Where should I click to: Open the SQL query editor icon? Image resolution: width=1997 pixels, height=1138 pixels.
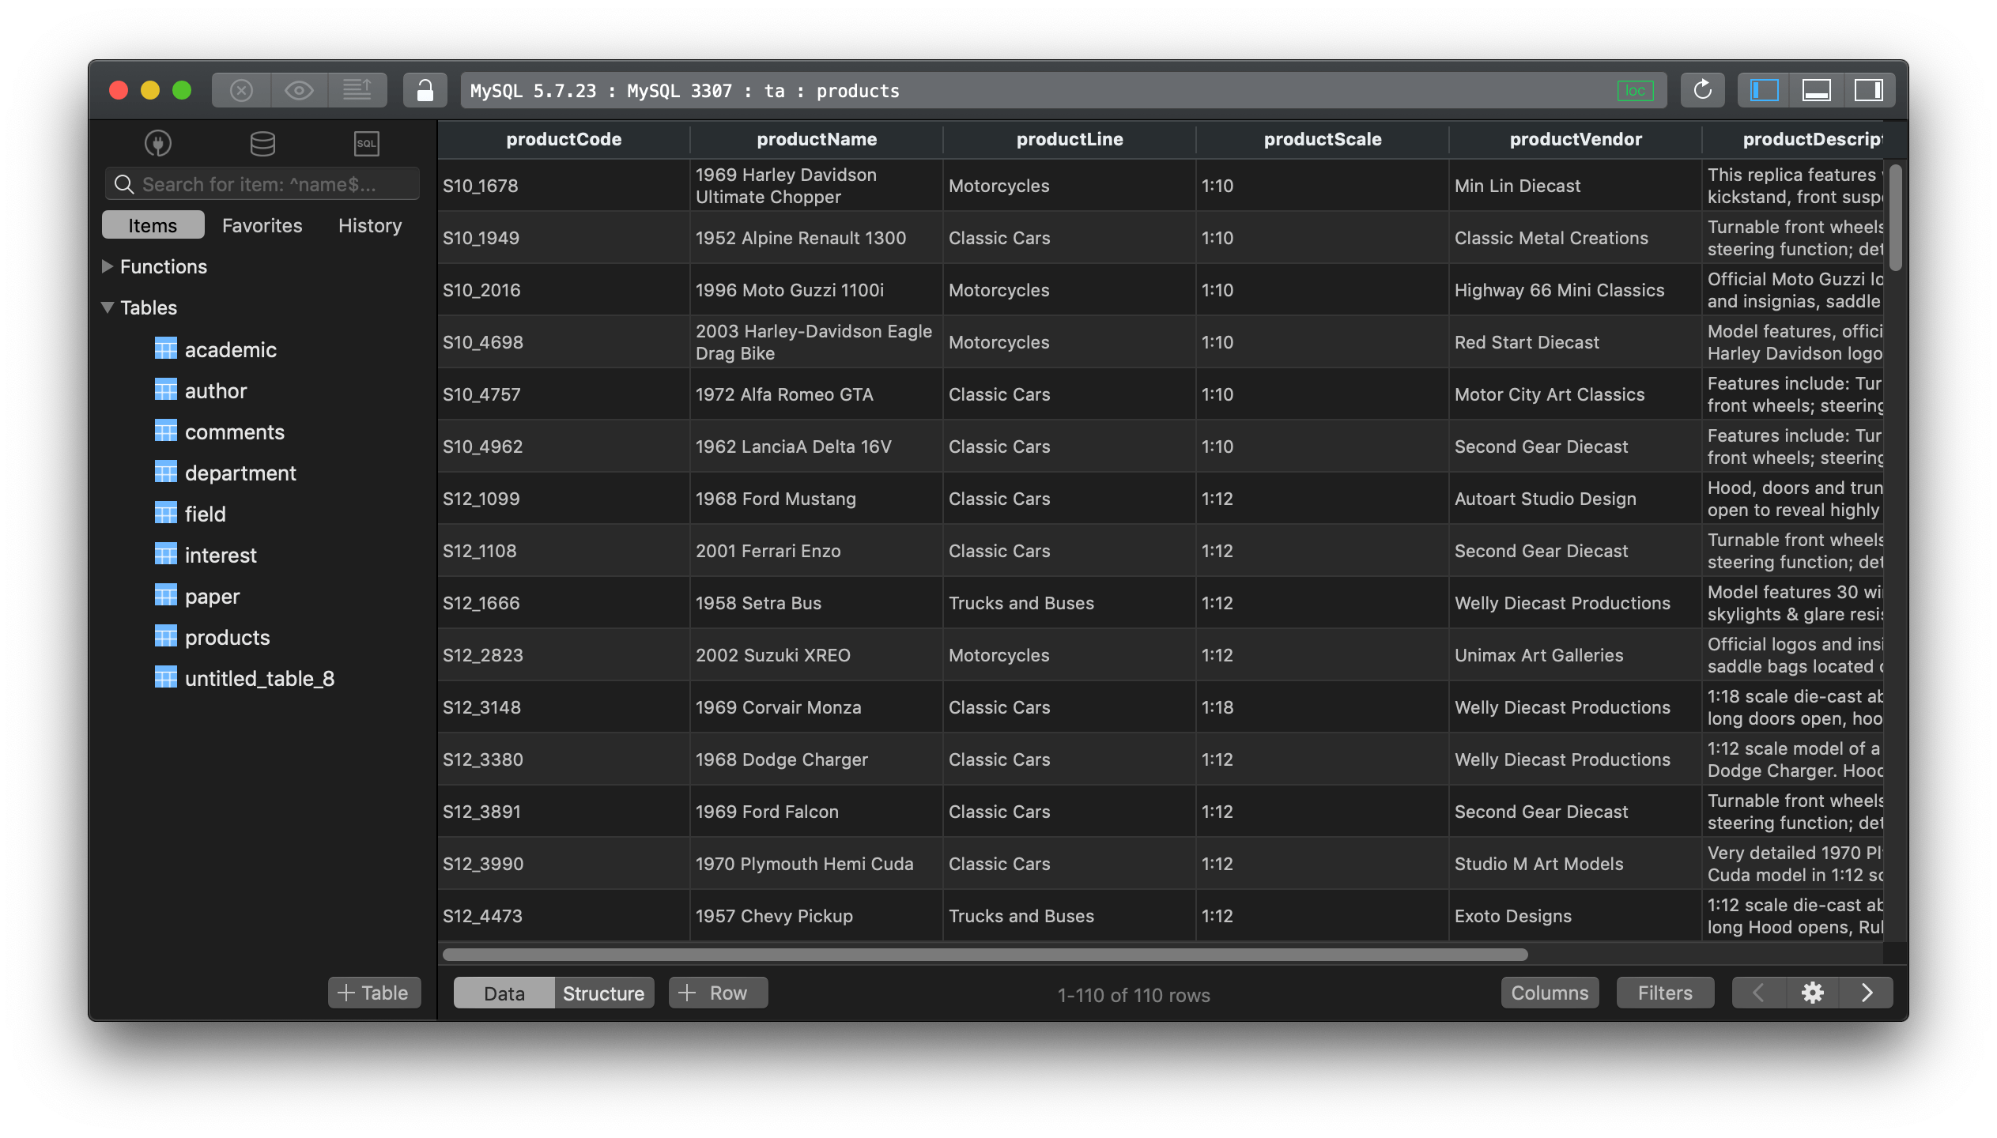pyautogui.click(x=366, y=143)
